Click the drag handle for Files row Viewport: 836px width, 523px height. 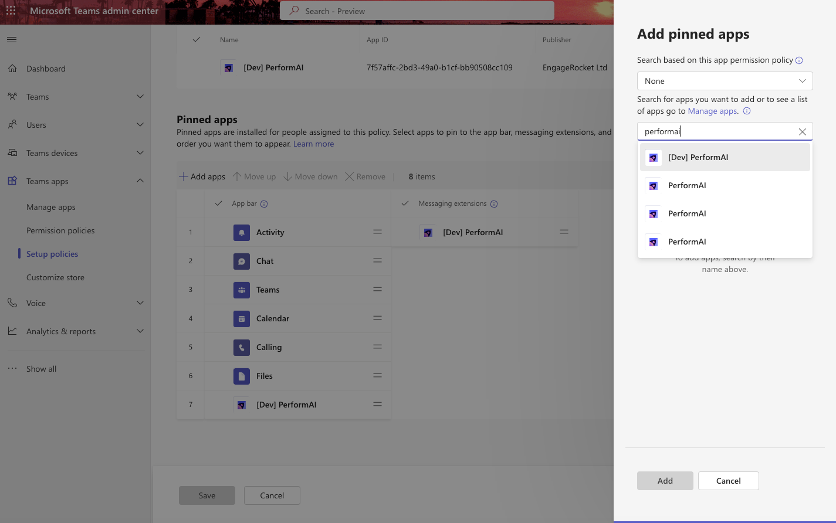point(378,376)
